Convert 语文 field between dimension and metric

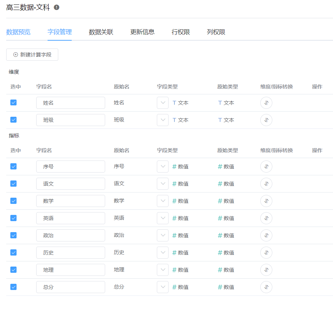click(266, 184)
